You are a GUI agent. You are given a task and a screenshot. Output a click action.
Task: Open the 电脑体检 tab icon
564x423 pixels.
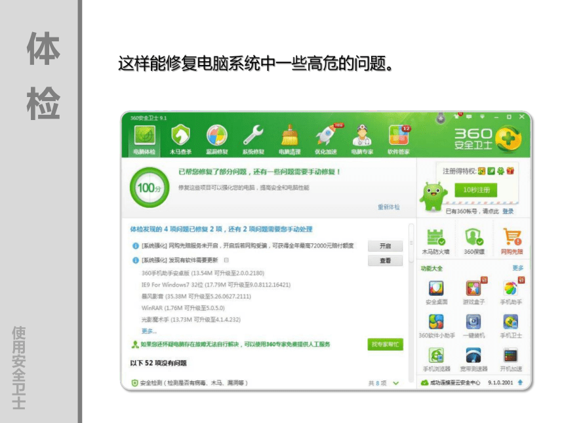click(144, 135)
